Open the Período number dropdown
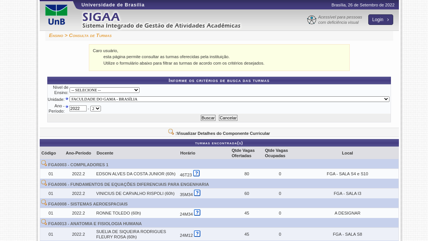Image resolution: width=428 pixels, height=241 pixels. [96, 109]
